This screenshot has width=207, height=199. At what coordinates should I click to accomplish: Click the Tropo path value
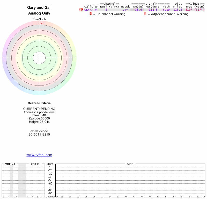[x=165, y=10]
